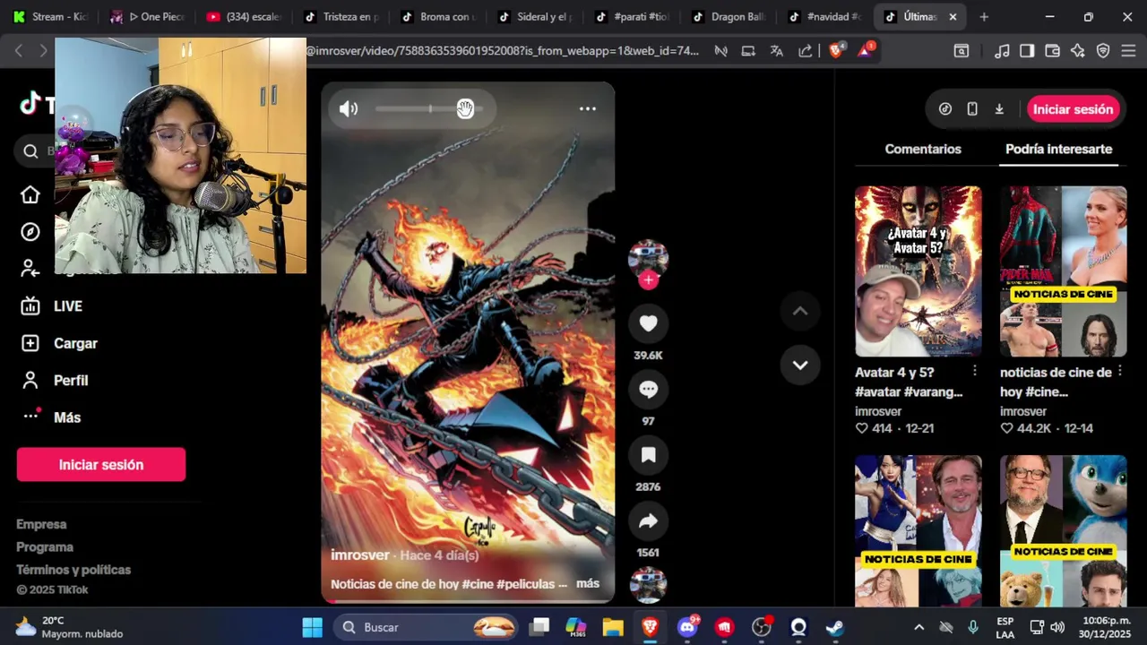The width and height of the screenshot is (1147, 645).
Task: Expand video caption with más
Action: tap(588, 584)
